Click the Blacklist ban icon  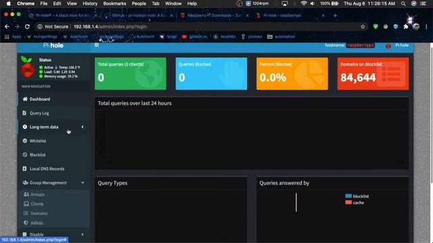[x=25, y=155]
